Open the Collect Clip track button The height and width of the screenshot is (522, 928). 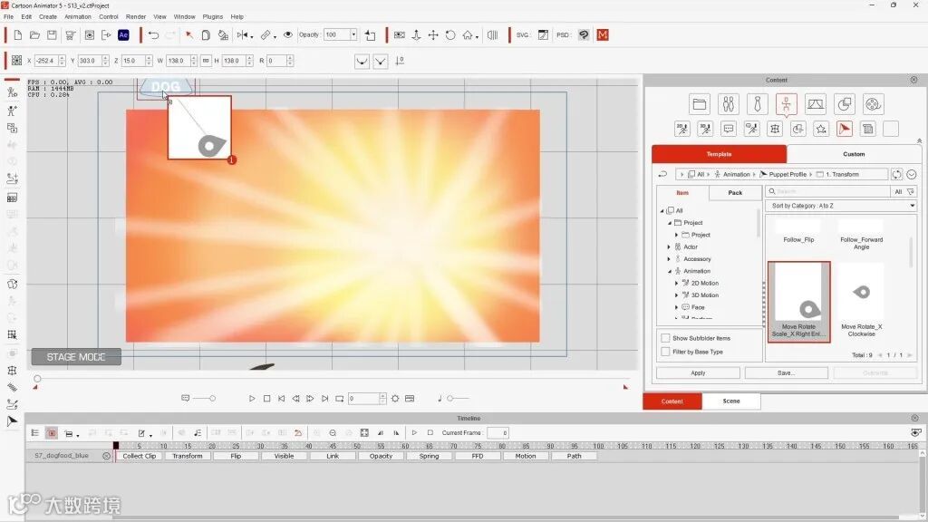139,456
